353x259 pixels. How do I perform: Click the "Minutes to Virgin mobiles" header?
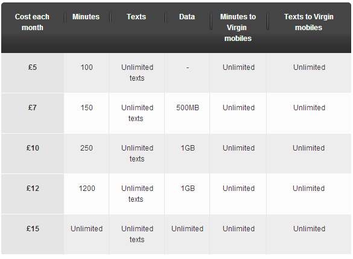[238, 27]
